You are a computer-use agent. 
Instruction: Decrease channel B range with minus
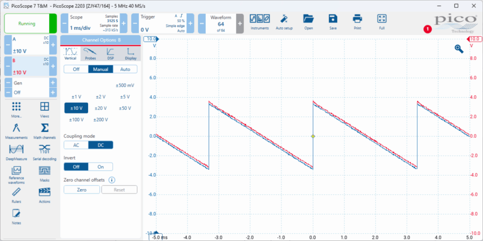click(8, 66)
